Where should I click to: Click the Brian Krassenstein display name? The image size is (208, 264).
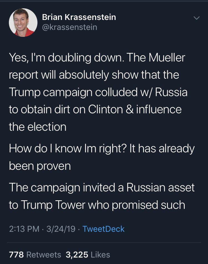(79, 17)
